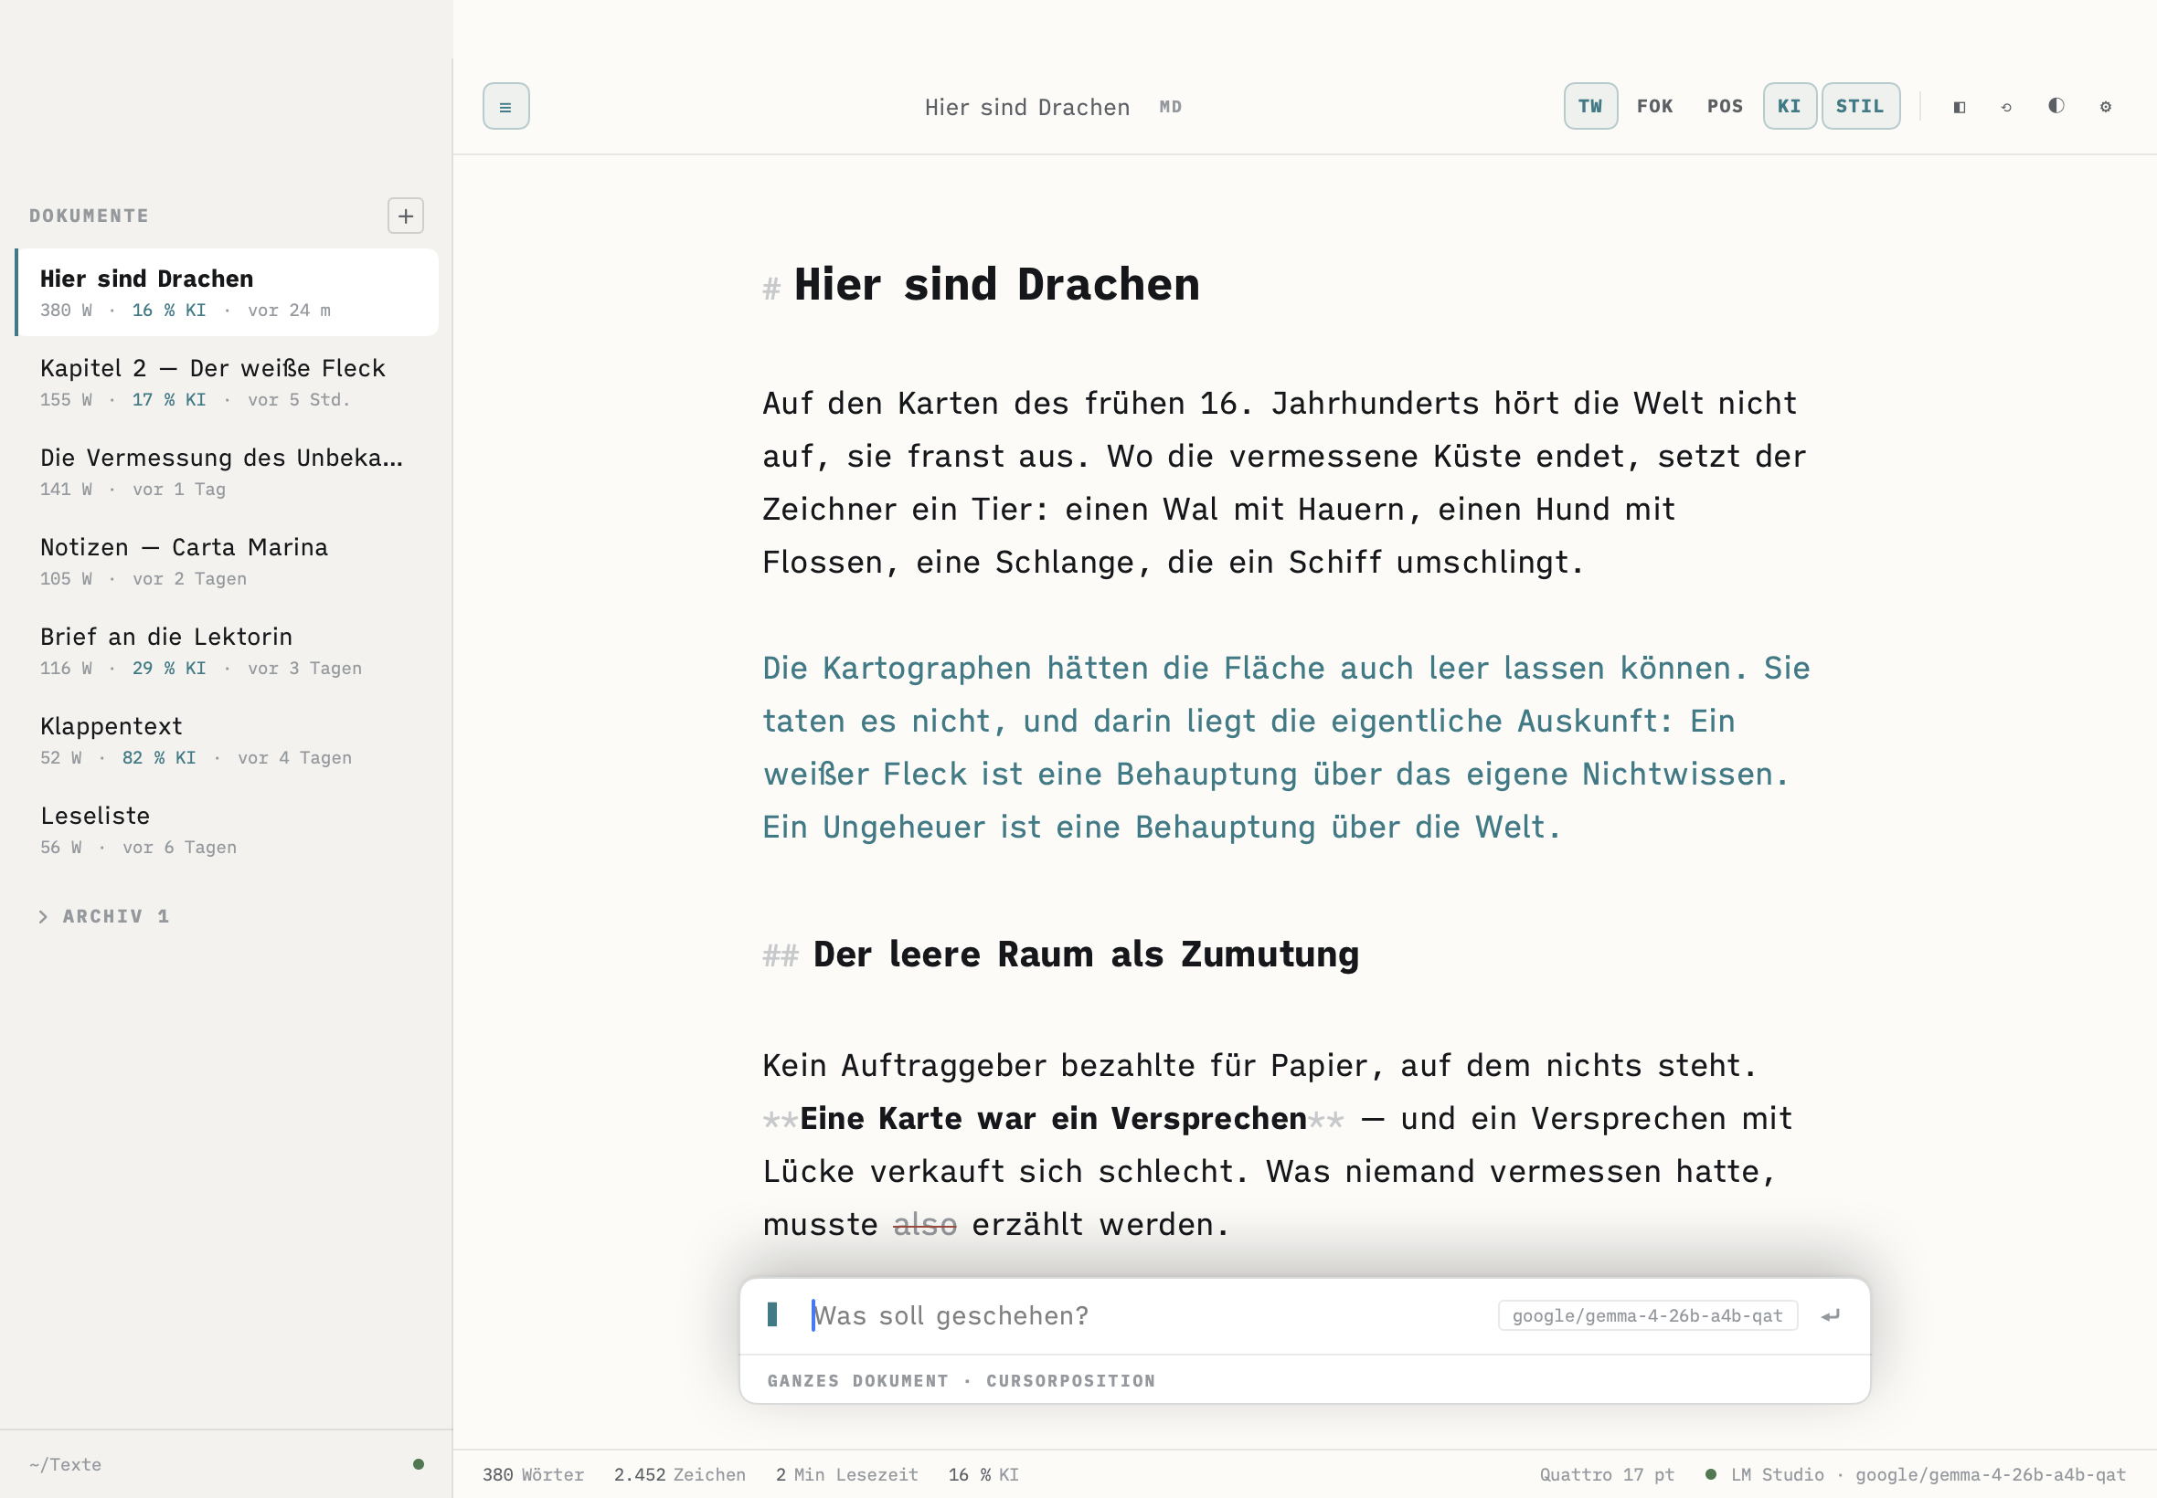Expand the ARCHIV 1 section
This screenshot has height=1498, width=2157.
(103, 916)
